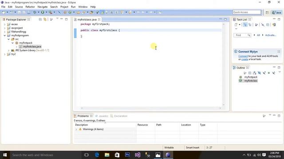Open Package Explorer view menu triangle
284x159 pixels.
click(x=57, y=19)
